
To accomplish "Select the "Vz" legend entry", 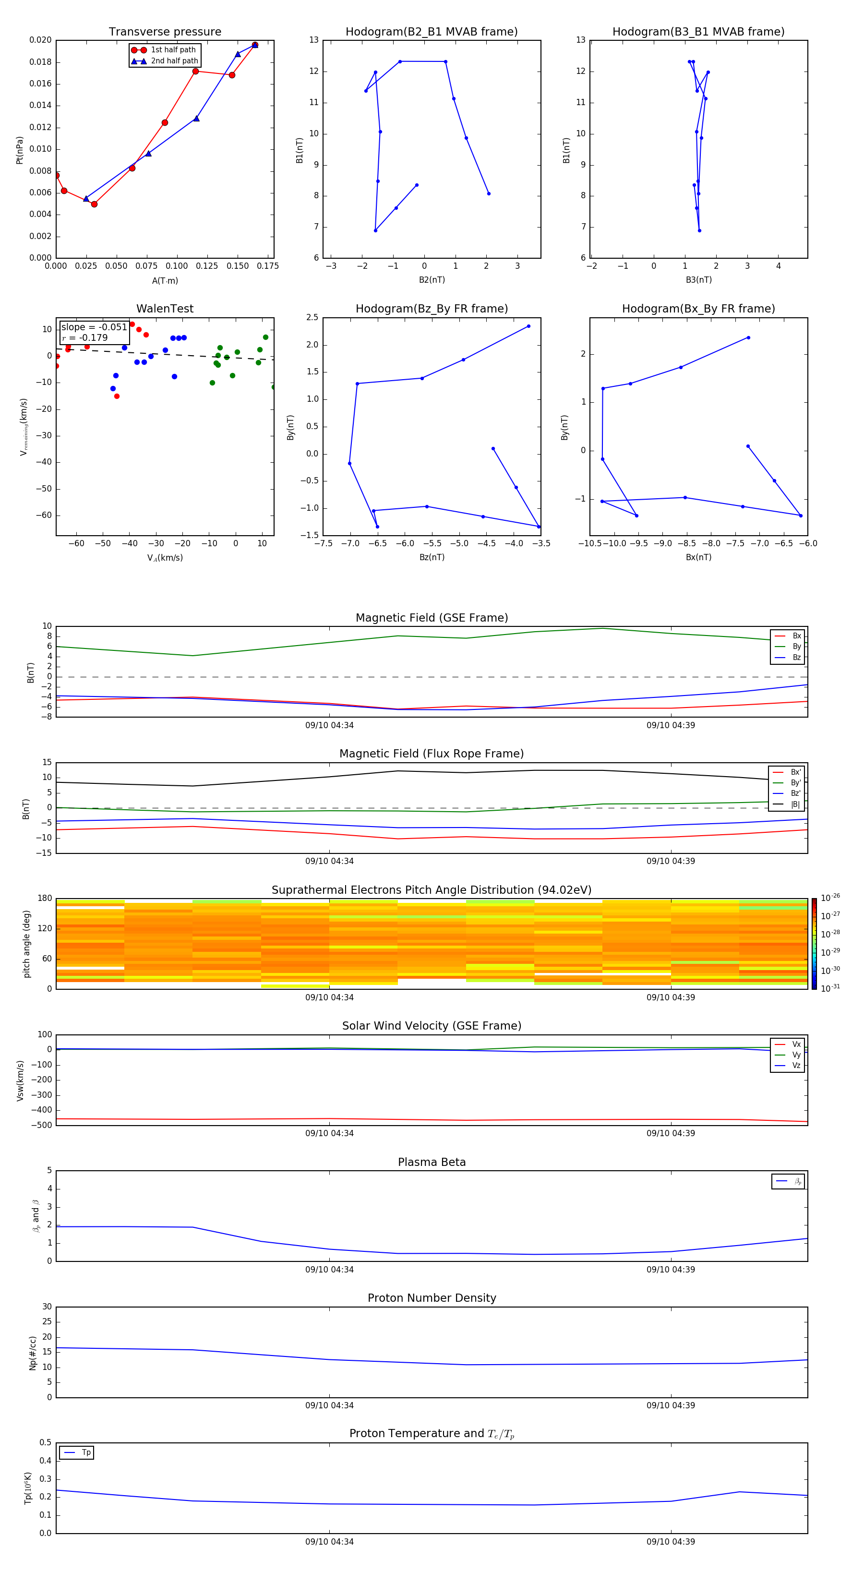I will click(788, 1066).
